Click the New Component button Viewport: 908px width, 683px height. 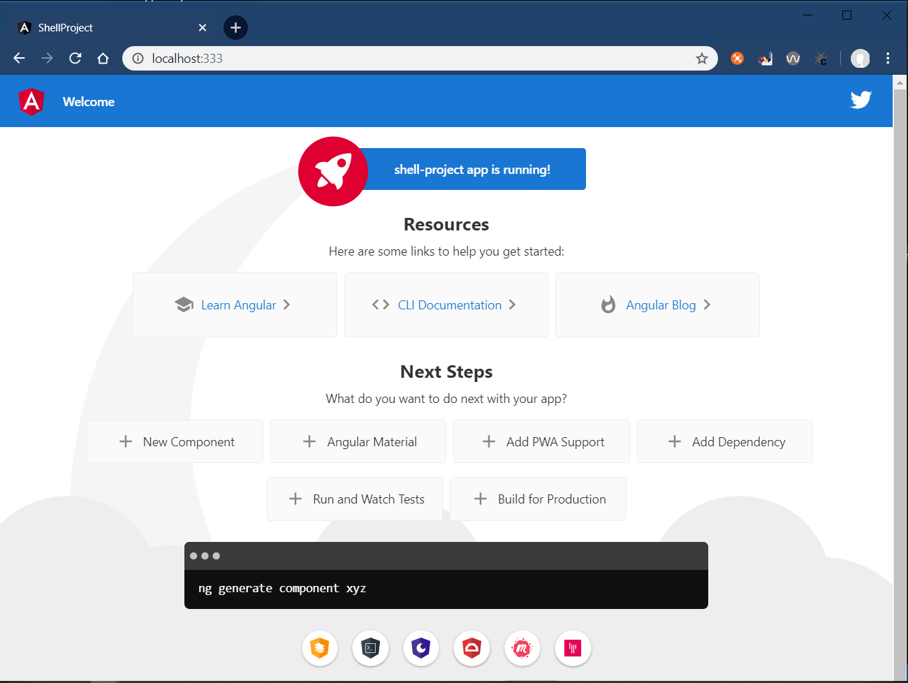[x=175, y=441]
